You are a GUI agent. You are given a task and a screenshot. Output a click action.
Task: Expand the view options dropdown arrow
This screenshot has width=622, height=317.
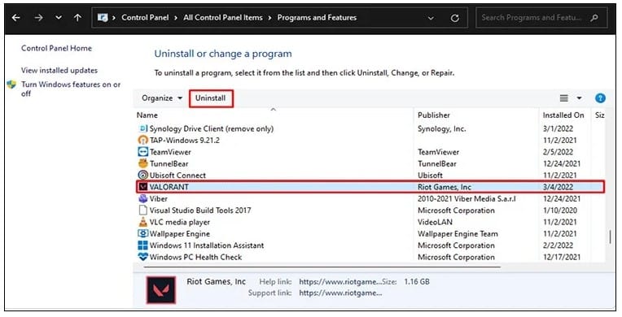(x=579, y=98)
